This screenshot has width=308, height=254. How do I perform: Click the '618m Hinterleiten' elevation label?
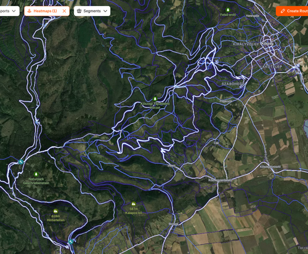pos(55,218)
